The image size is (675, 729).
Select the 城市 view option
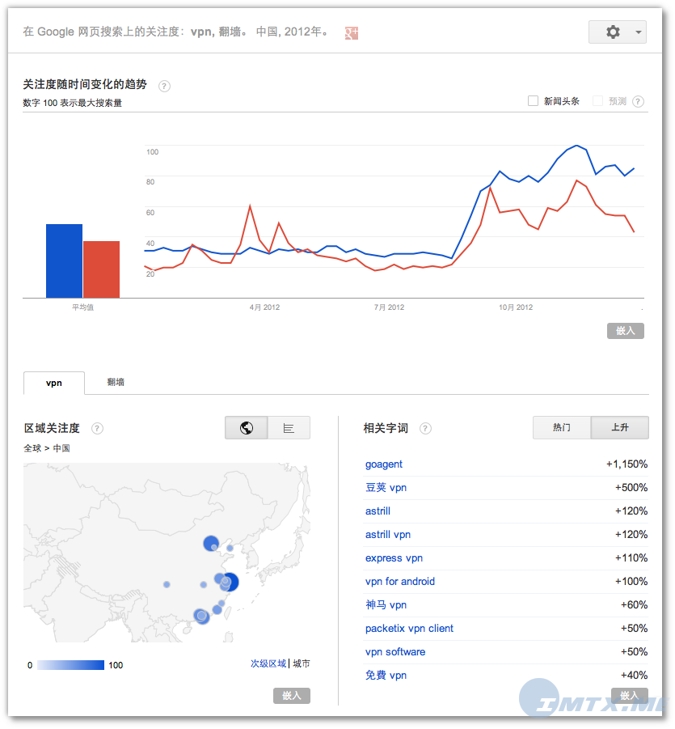[301, 663]
